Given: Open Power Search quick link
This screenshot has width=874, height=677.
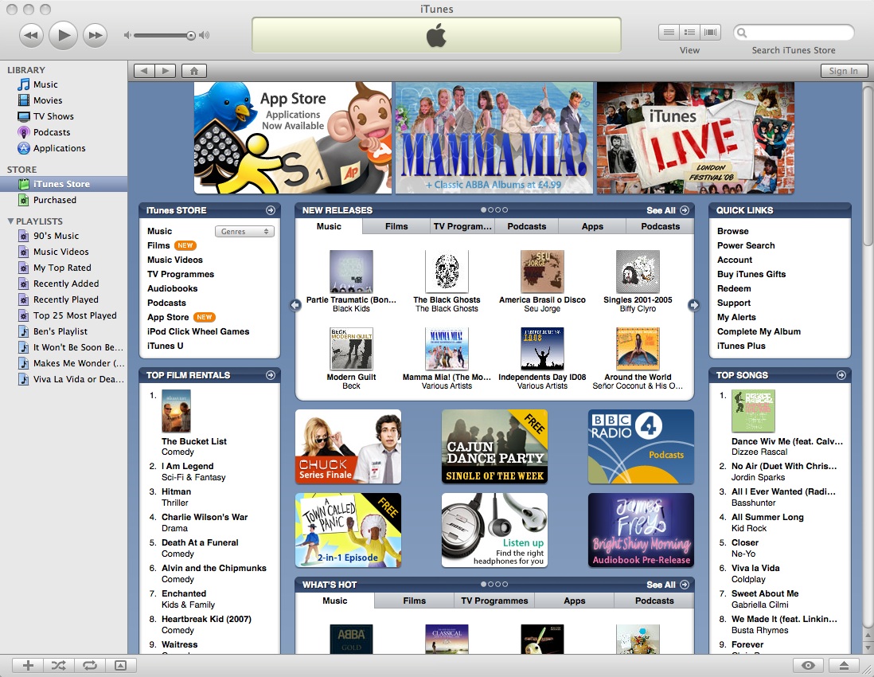Looking at the screenshot, I should tap(746, 245).
